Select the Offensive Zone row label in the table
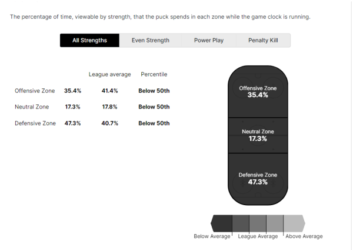 (x=35, y=91)
